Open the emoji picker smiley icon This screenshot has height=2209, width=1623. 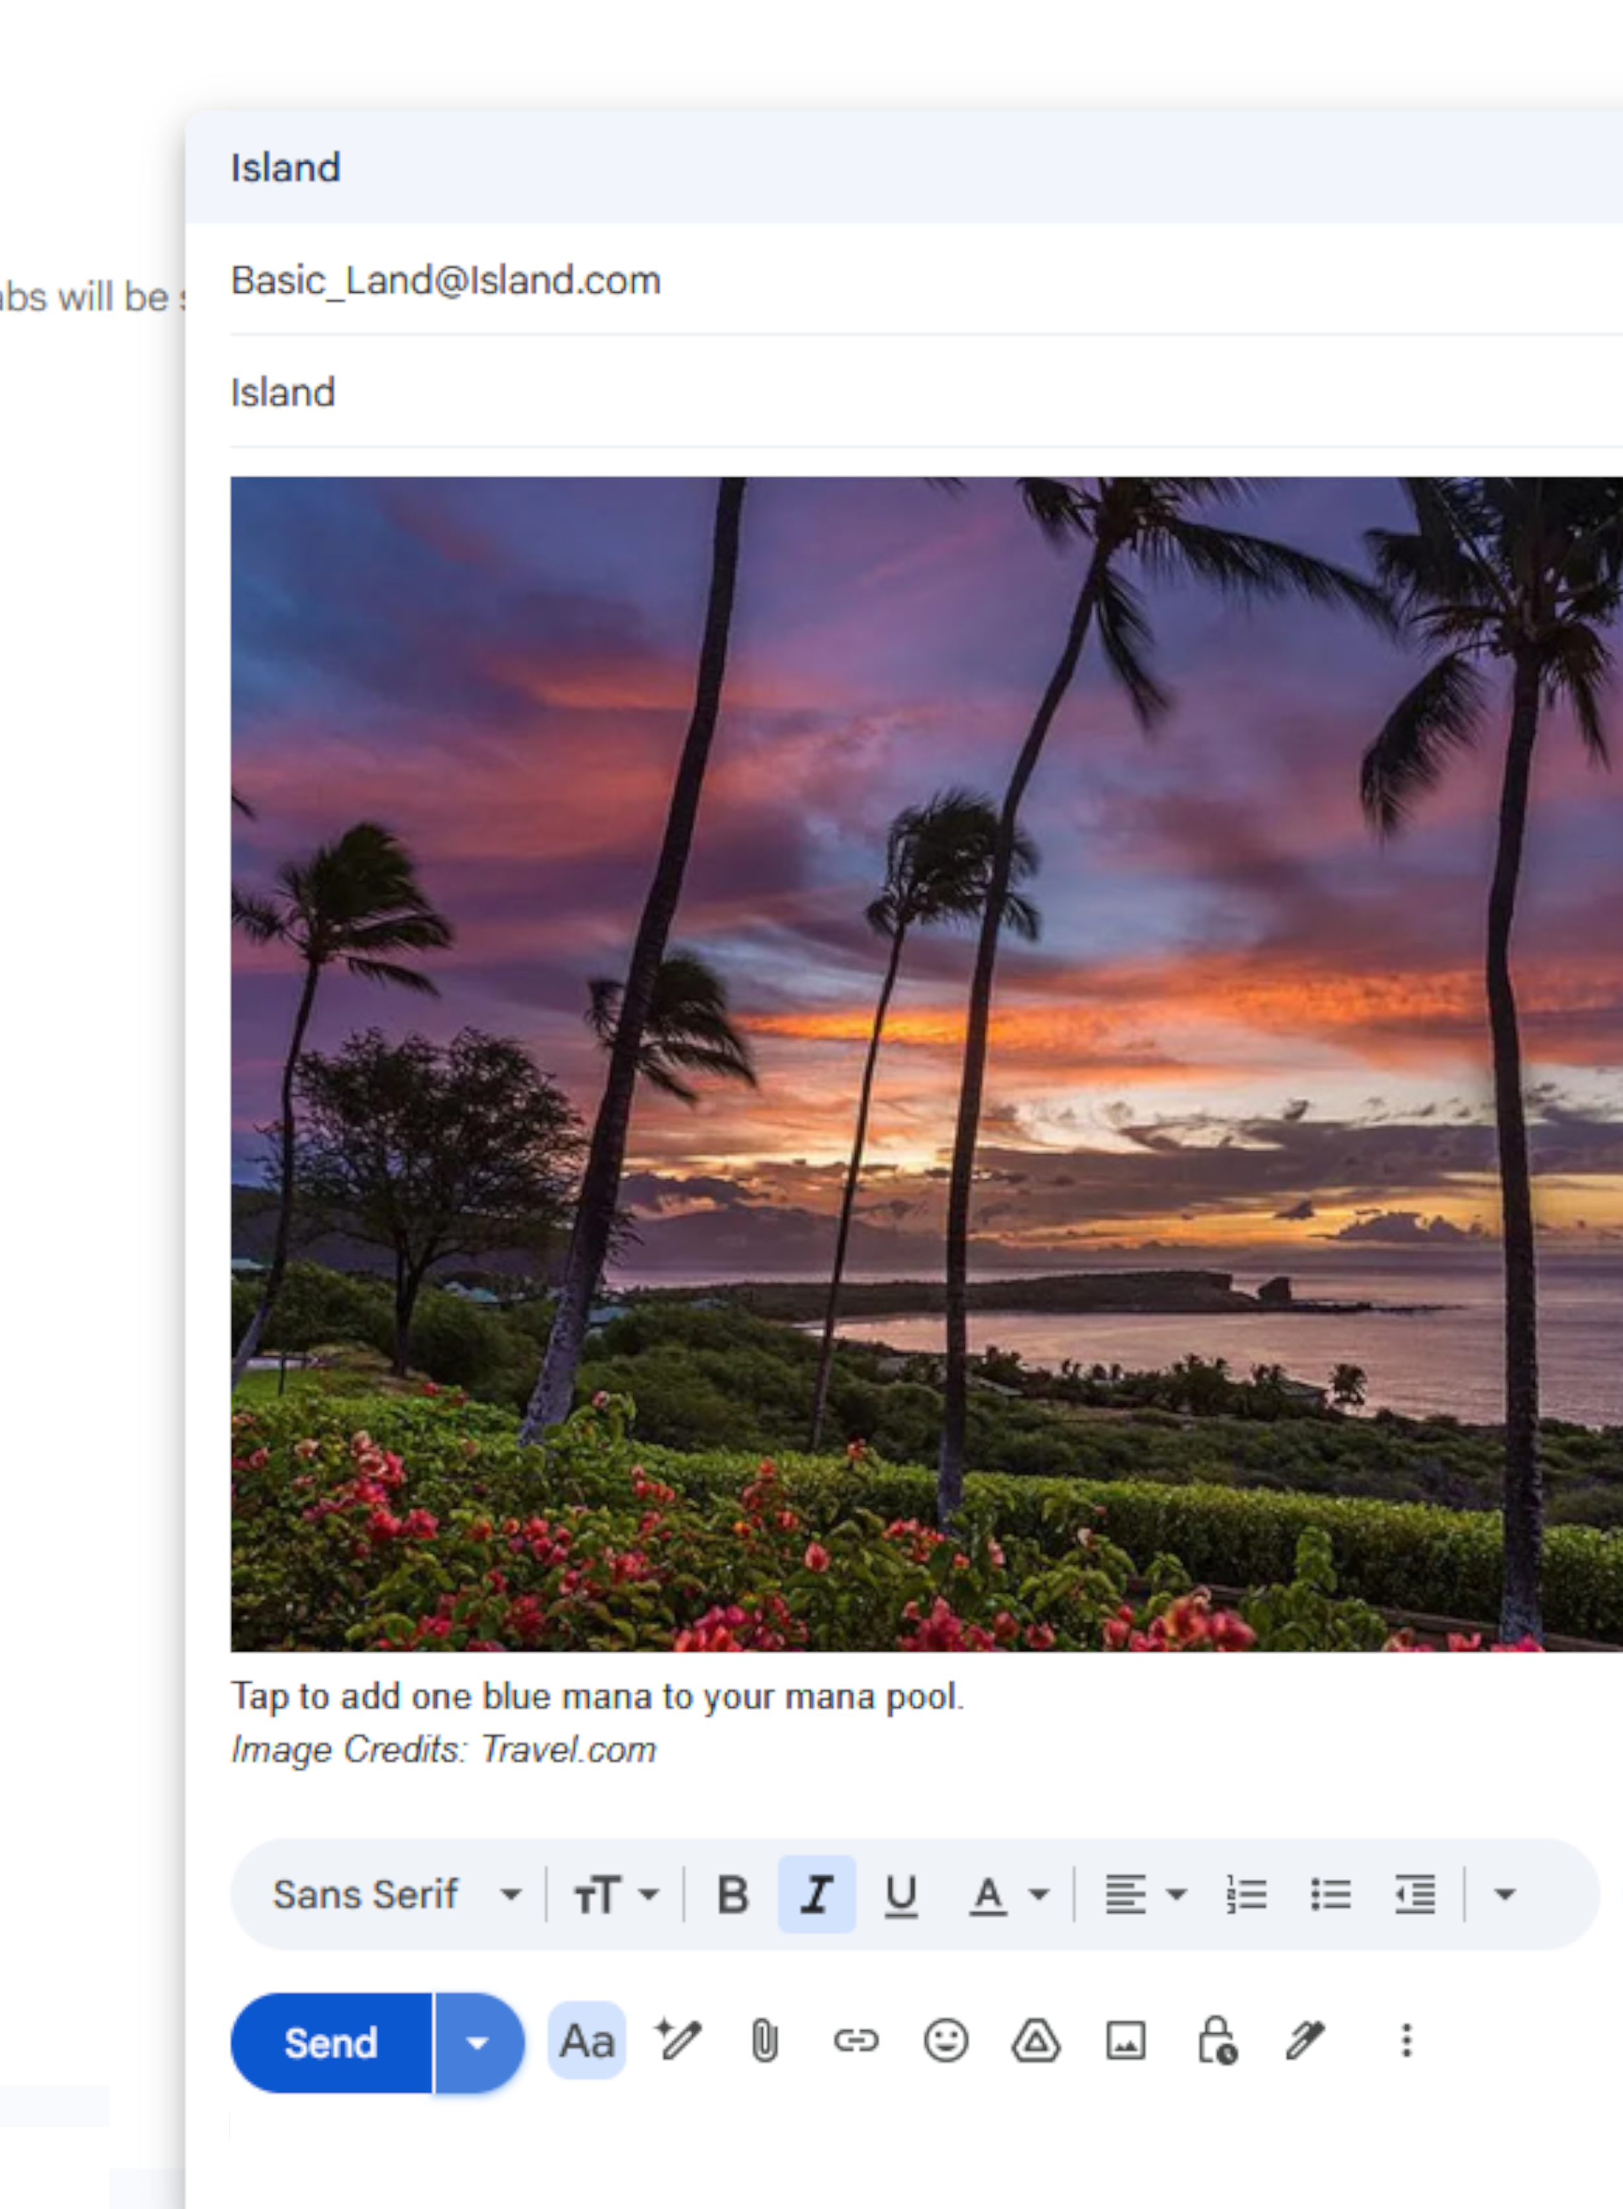946,2041
